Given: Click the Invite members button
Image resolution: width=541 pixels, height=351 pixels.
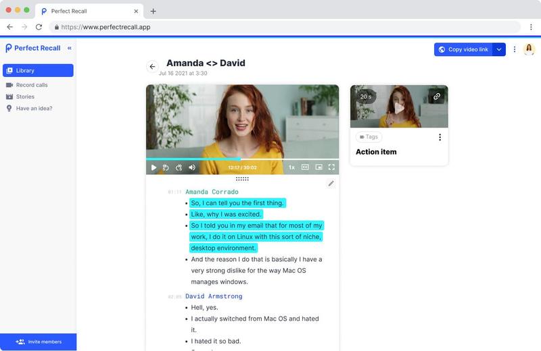Looking at the screenshot, I should [x=39, y=342].
